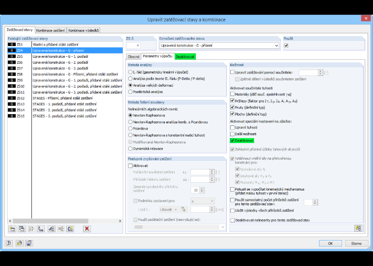373x266 pixels.
Task: Click the undo-arrow list icon in load case toolbar
Action: [41, 229]
